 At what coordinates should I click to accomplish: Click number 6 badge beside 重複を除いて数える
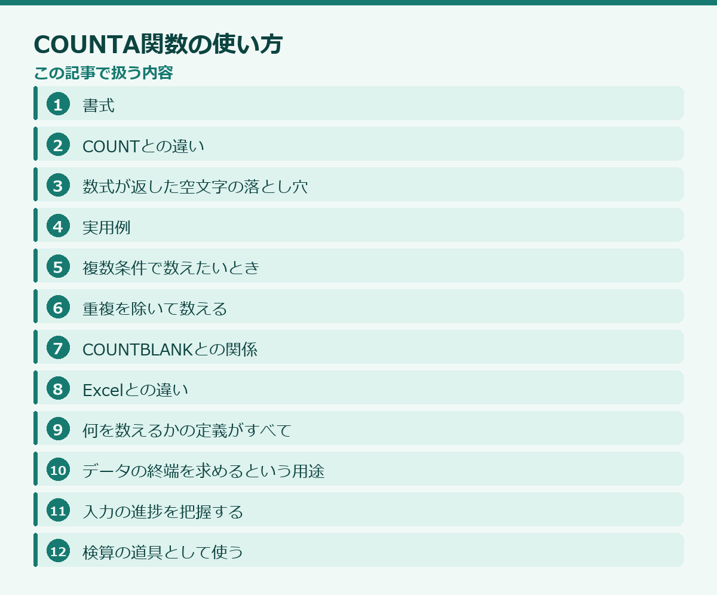click(x=58, y=307)
